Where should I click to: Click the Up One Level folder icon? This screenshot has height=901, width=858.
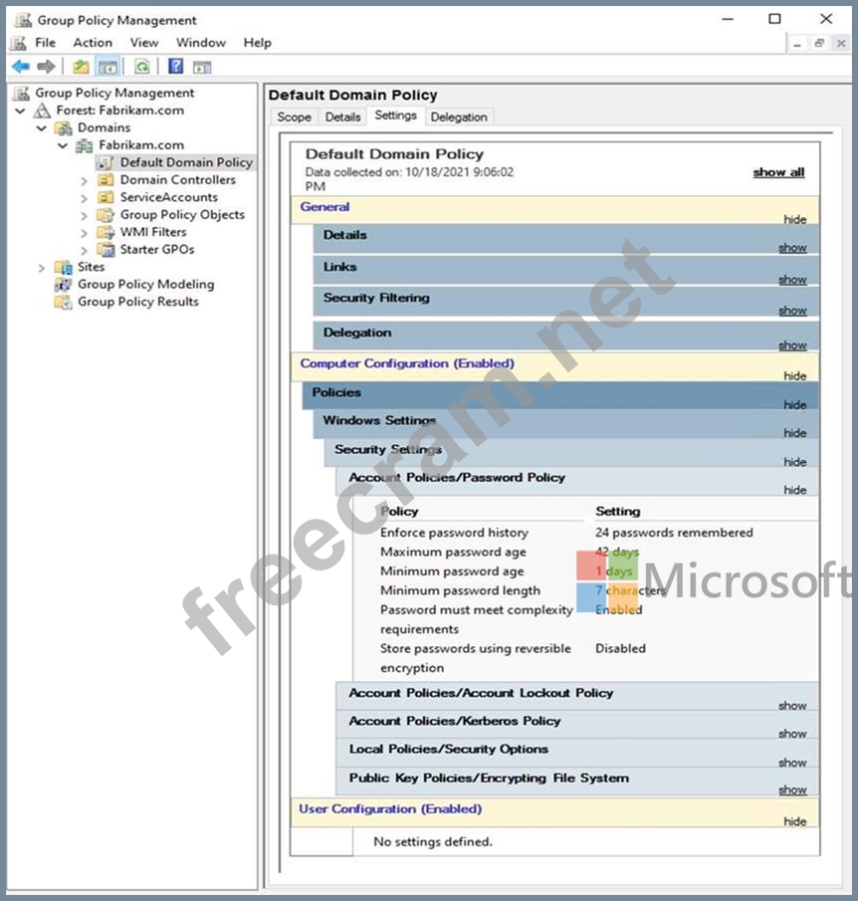pyautogui.click(x=81, y=67)
